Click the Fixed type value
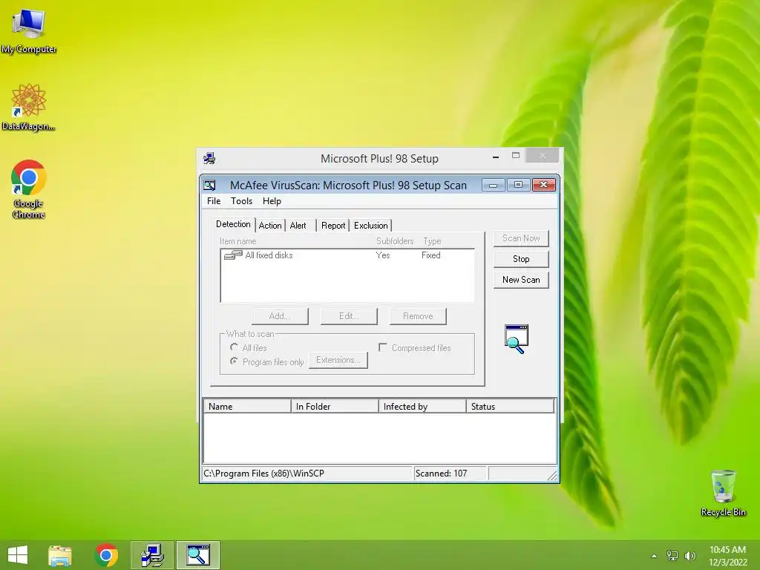This screenshot has height=570, width=760. tap(431, 255)
